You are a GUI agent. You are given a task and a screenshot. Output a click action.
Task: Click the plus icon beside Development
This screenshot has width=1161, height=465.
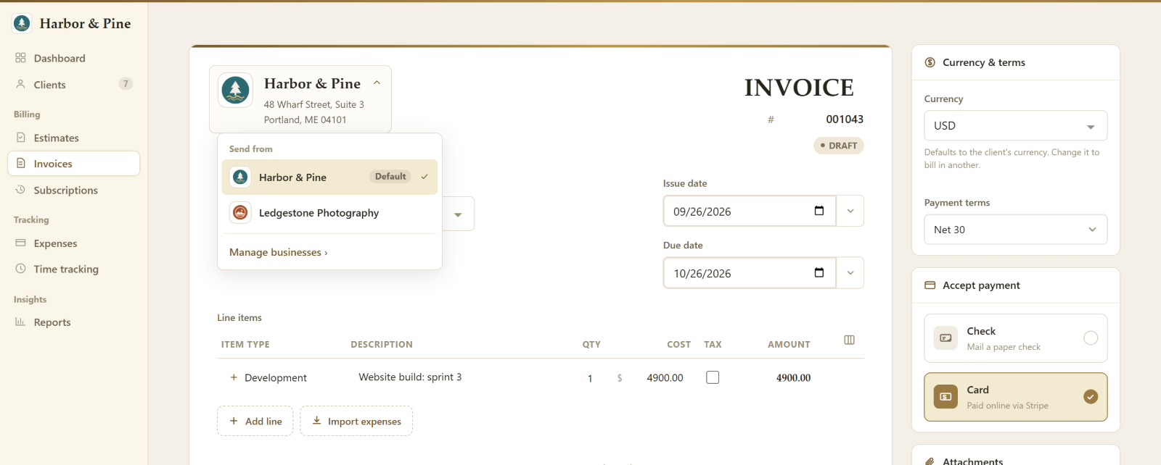(234, 377)
